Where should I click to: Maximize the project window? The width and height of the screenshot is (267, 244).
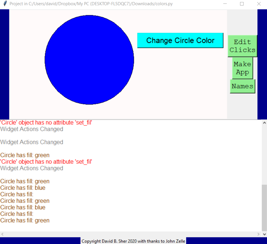pos(242,3)
